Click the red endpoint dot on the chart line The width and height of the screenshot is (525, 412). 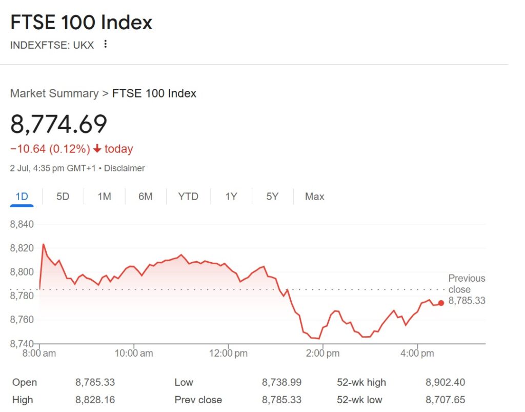441,303
